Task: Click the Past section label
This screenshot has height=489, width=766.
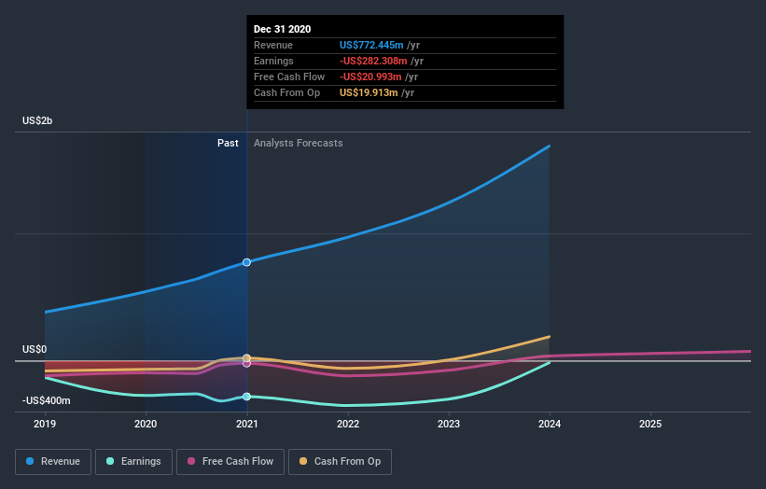Action: point(228,143)
